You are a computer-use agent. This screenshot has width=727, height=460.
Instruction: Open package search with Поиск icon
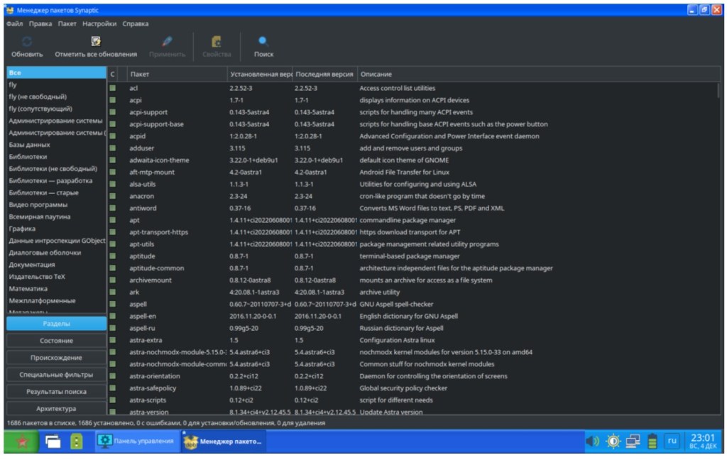click(263, 42)
